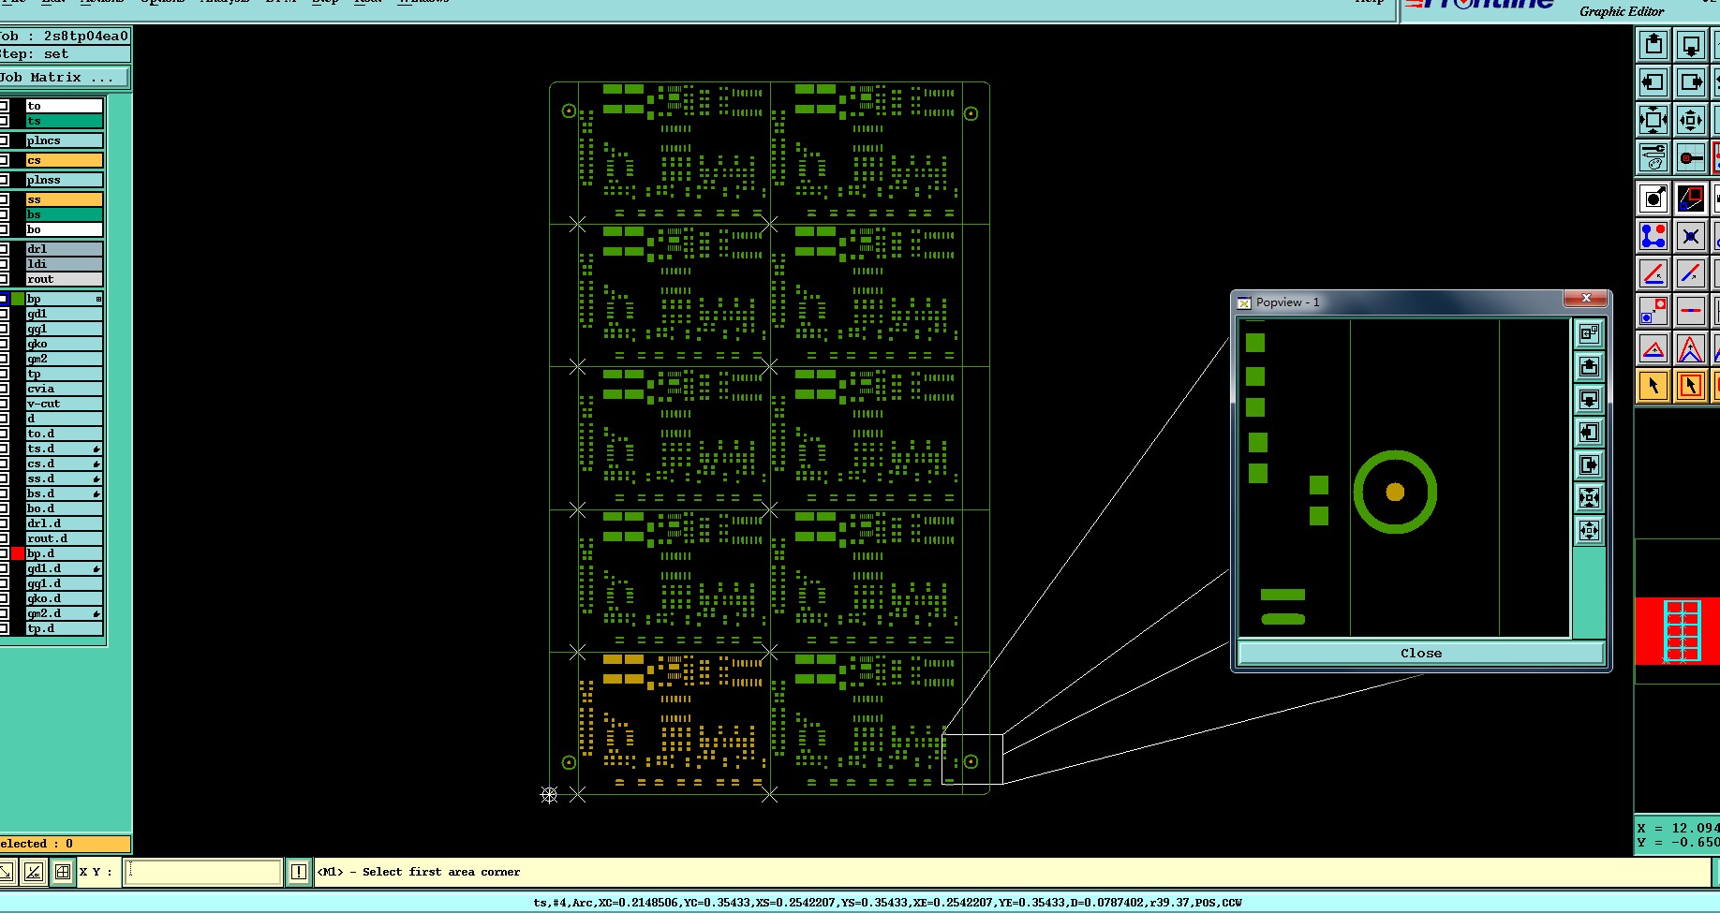Toggle checkbox for layer gko

point(4,344)
